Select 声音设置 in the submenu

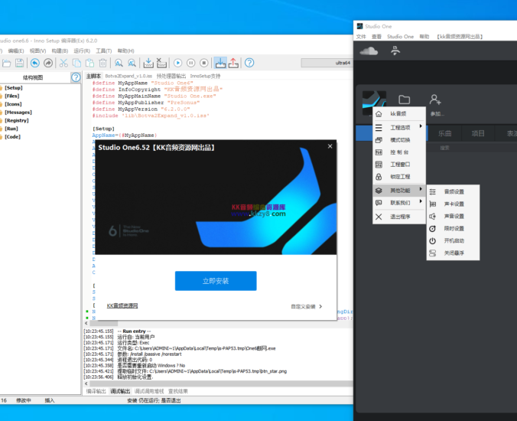click(453, 216)
